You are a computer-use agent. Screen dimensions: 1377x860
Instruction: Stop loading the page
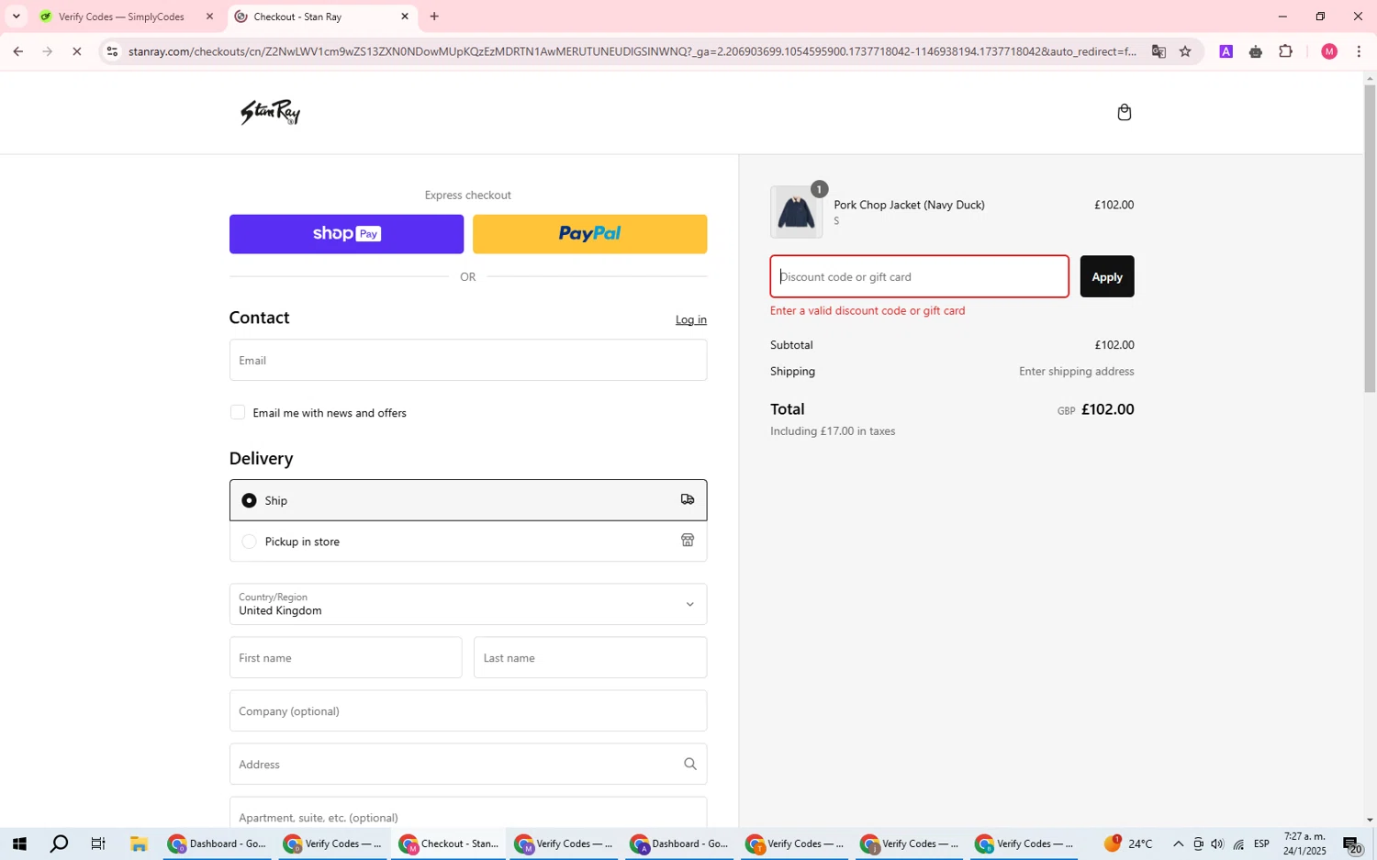tap(77, 51)
